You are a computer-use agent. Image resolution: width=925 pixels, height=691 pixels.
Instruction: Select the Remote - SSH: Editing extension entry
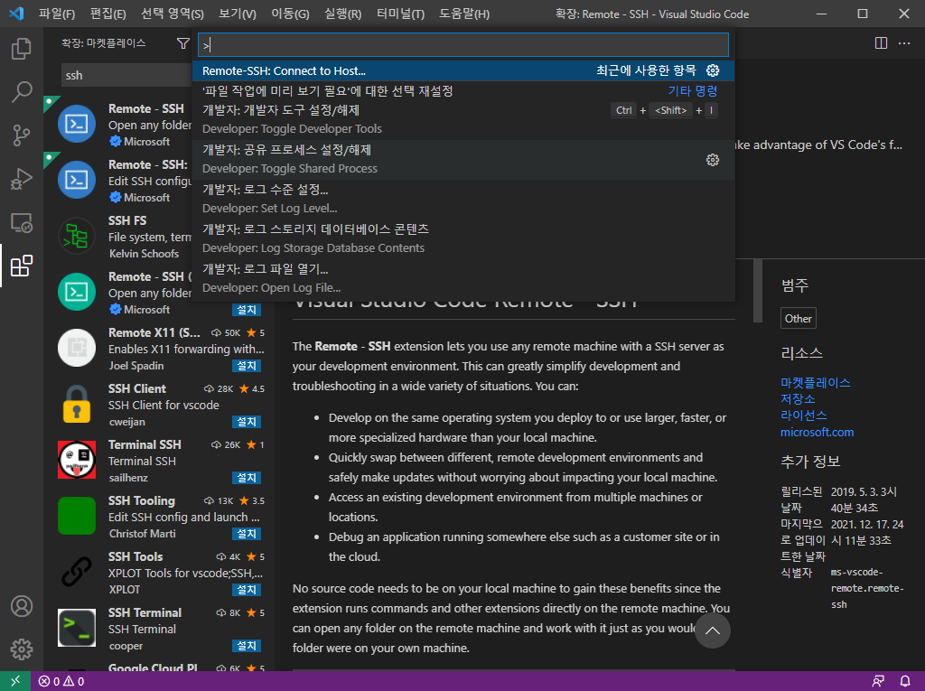tap(118, 181)
